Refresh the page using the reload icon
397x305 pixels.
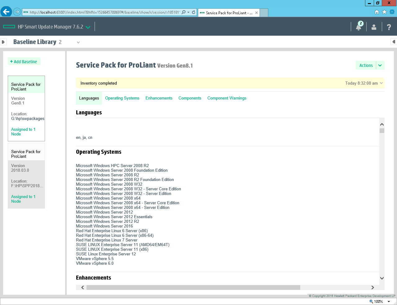coord(194,12)
